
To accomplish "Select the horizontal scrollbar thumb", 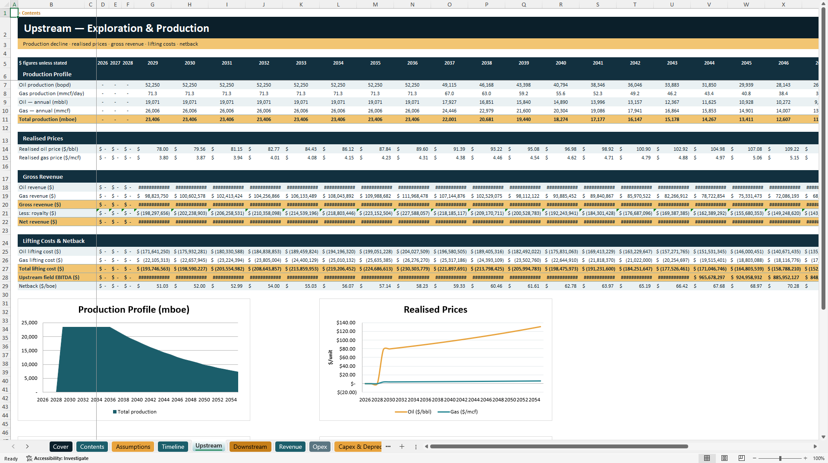I will pos(559,447).
